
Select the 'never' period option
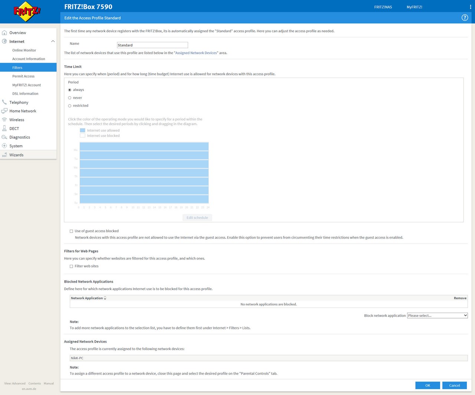pyautogui.click(x=70, y=98)
